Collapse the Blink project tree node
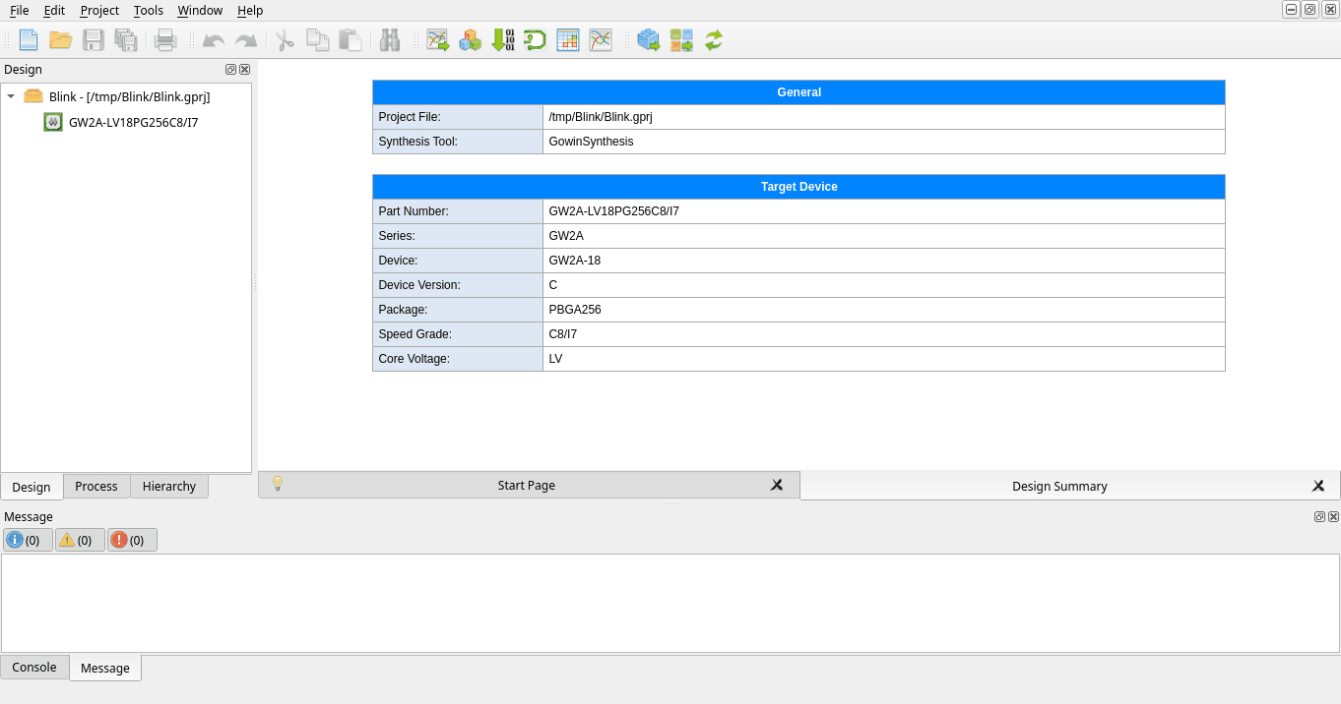 point(11,96)
